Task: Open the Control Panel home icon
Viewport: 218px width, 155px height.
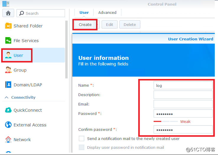Action: 8,13
